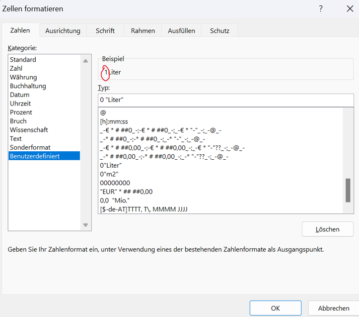Choose the Datum category
The width and height of the screenshot is (359, 317).
click(x=19, y=95)
